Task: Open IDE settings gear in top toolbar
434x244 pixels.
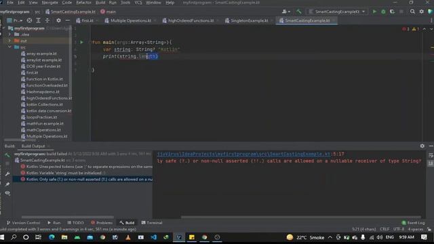Action: click(421, 12)
